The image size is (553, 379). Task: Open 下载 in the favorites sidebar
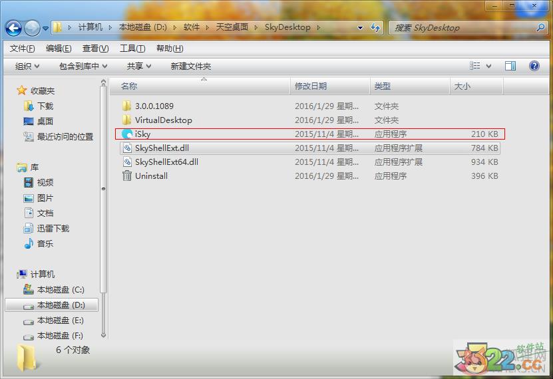click(x=45, y=106)
